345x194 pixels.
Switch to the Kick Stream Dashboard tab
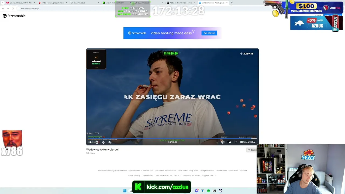(116, 3)
